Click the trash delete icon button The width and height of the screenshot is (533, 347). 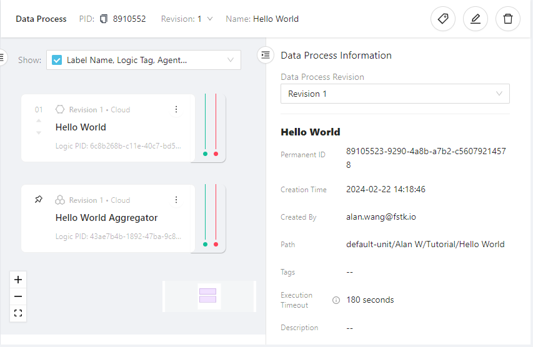click(508, 19)
